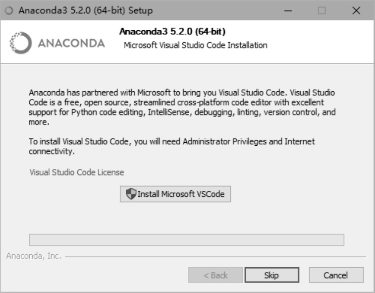
Task: Skip the VSCode installation
Action: [271, 275]
